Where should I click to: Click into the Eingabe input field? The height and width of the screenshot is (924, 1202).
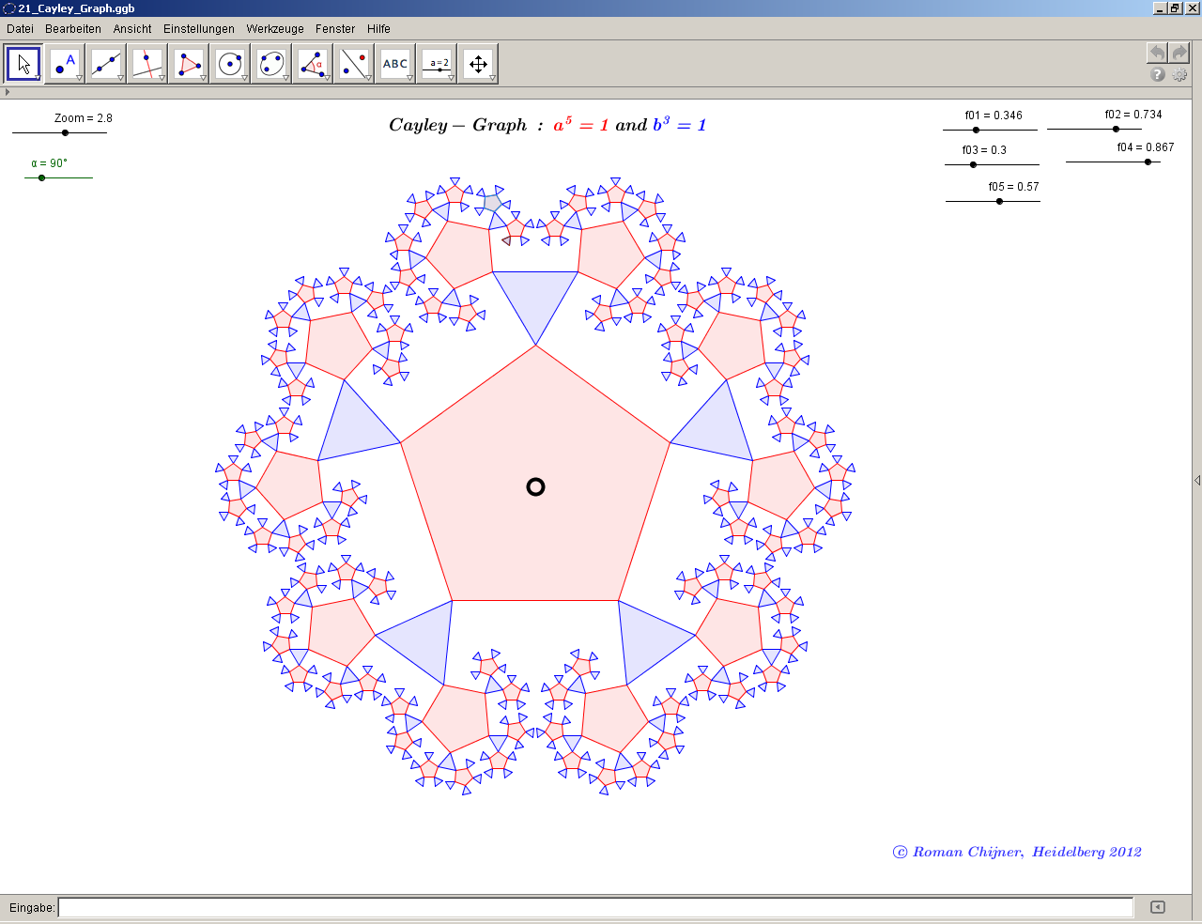[595, 907]
